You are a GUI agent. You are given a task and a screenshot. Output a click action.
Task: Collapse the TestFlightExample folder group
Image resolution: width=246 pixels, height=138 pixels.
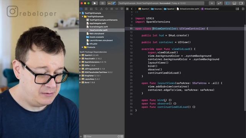[83, 16]
